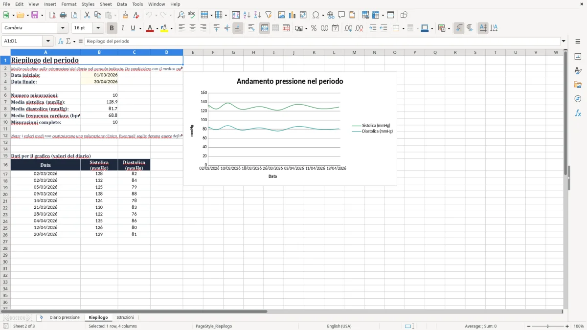The image size is (587, 330).
Task: Click the Define Print Area icon
Action: [x=365, y=15]
